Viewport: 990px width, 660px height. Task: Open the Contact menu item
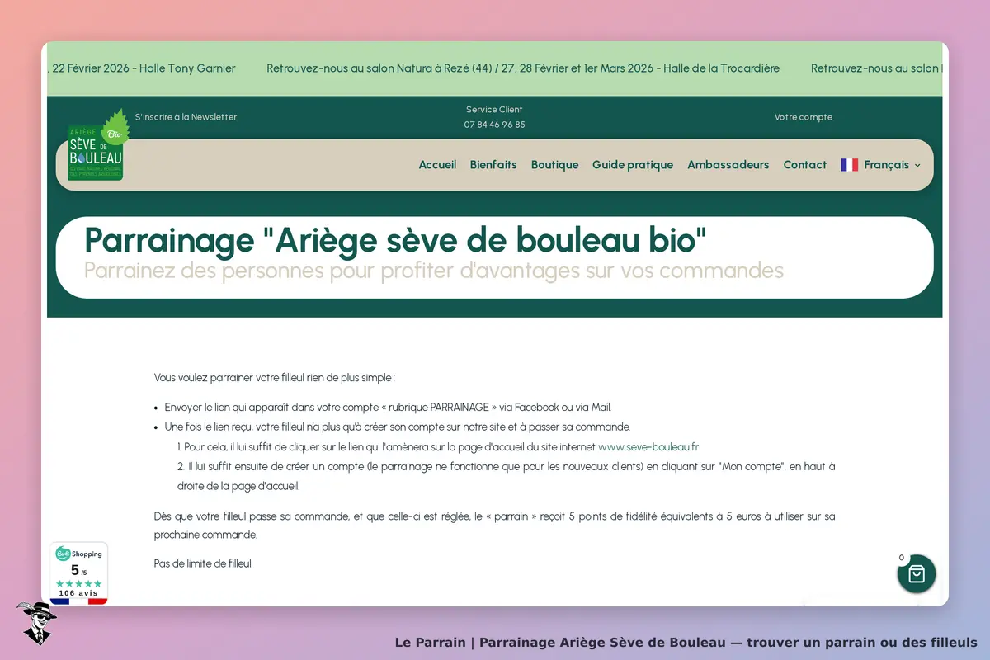(805, 165)
